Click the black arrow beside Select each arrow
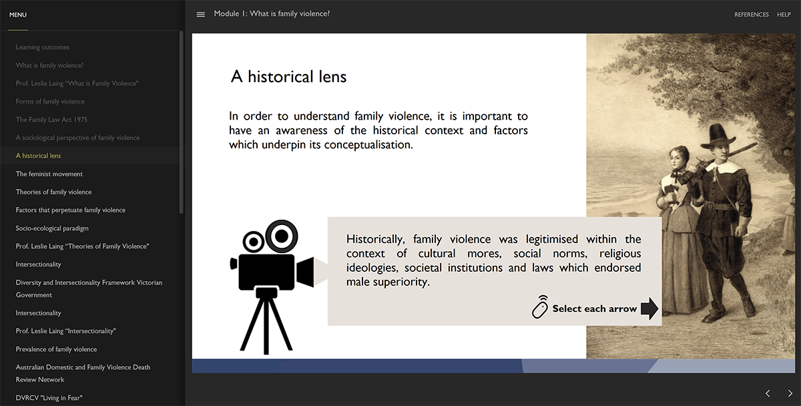The image size is (801, 406). [649, 309]
